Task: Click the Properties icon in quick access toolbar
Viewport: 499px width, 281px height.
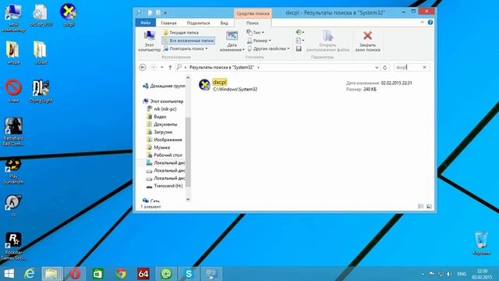Action: coord(150,12)
